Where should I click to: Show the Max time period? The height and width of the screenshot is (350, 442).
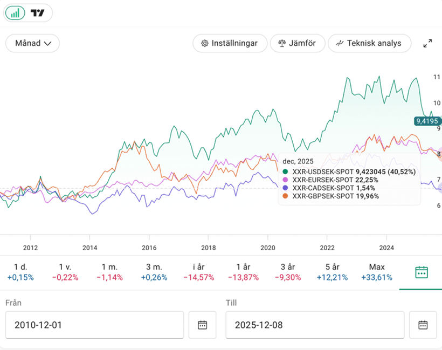pos(377,272)
